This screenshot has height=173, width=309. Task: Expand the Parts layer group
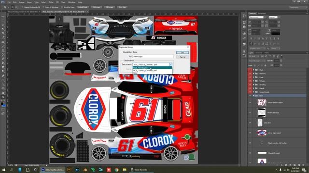click(254, 77)
